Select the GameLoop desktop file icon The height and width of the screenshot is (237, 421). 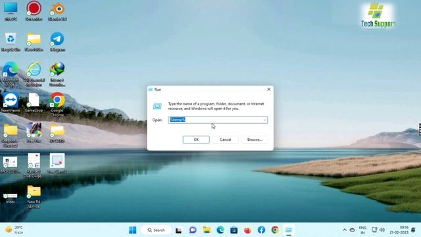click(34, 103)
